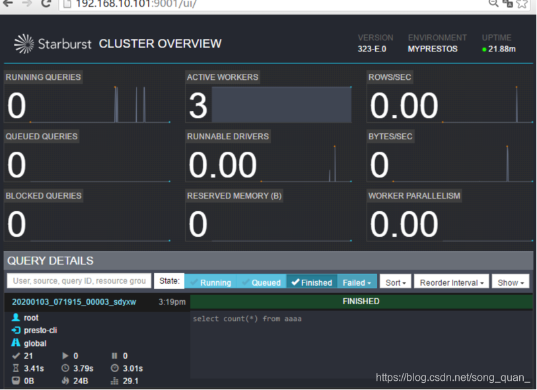This screenshot has height=390, width=537.
Task: Click environment value 'MYPRESTOS'
Action: coord(433,49)
